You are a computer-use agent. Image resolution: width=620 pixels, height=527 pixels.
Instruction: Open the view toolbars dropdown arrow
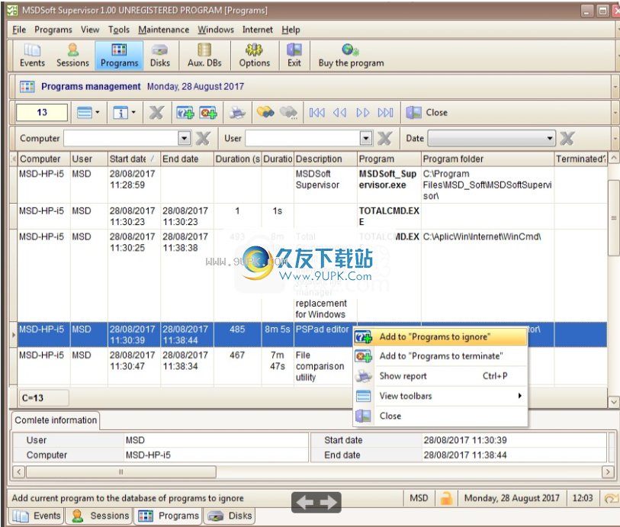tap(98, 113)
